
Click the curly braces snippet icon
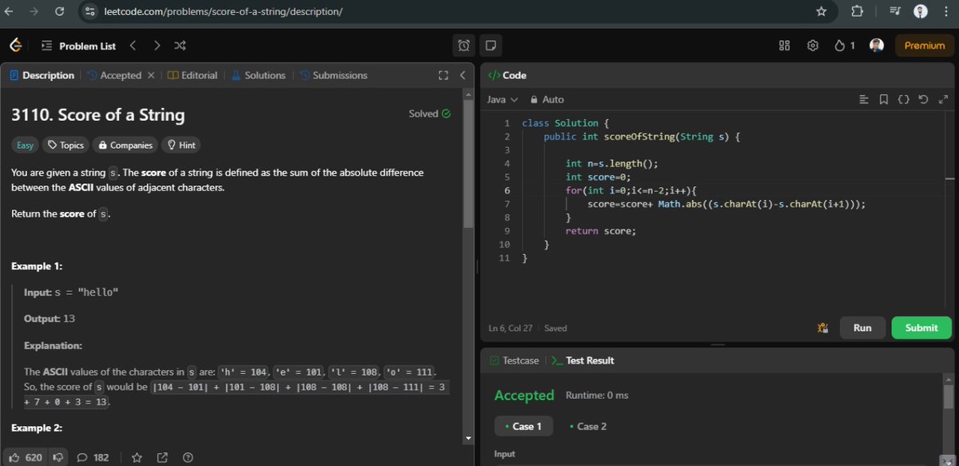pyautogui.click(x=904, y=99)
